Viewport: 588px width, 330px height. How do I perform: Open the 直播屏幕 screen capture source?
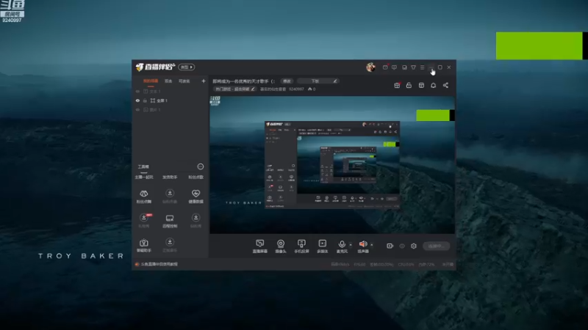click(x=260, y=246)
